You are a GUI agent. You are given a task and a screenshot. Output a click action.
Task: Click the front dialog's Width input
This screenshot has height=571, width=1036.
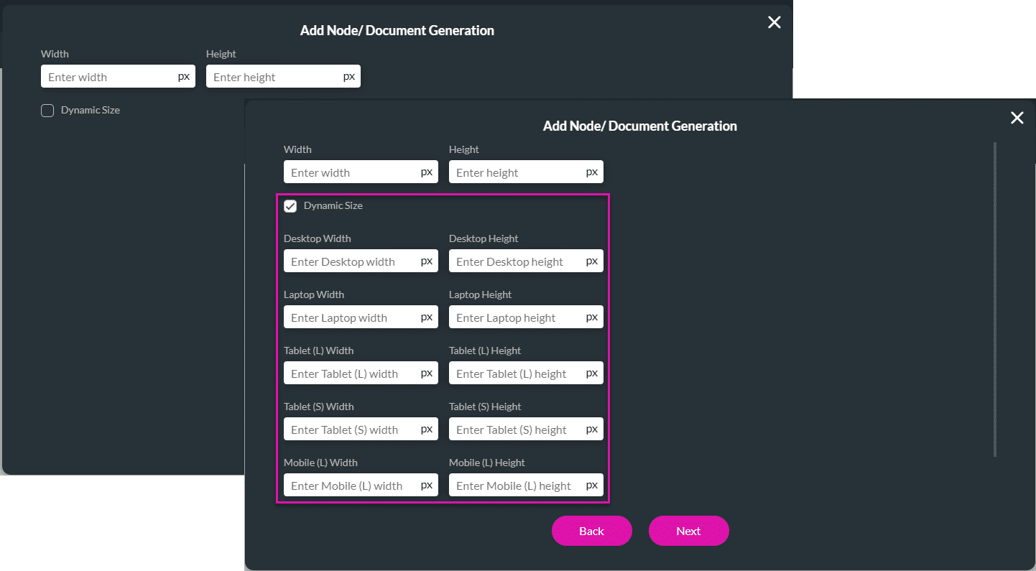[x=352, y=172]
